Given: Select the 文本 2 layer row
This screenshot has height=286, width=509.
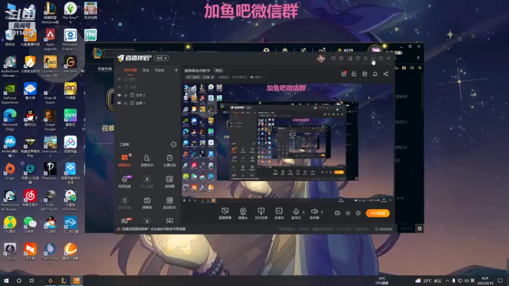Looking at the screenshot, I should tap(148, 95).
